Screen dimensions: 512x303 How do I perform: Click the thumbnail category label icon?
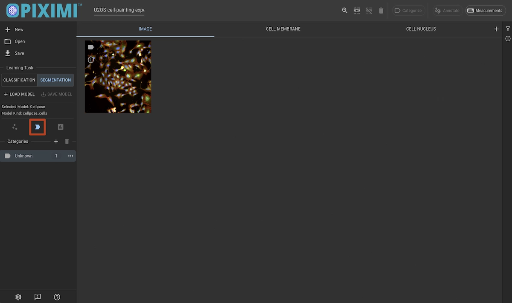91,47
